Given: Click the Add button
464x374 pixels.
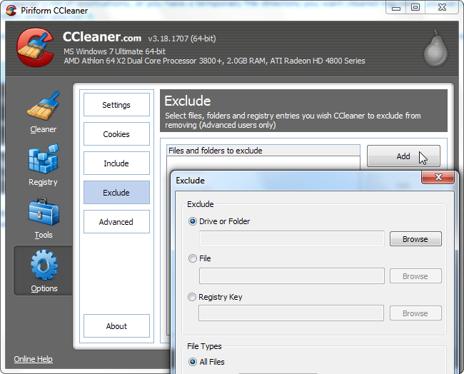Looking at the screenshot, I should pos(403,156).
